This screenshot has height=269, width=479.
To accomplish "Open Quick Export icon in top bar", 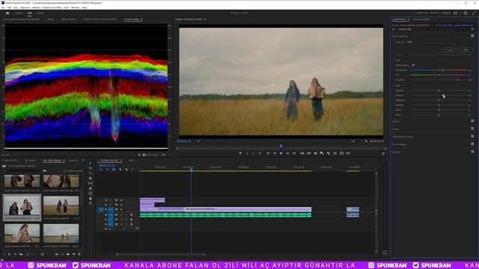I will tap(466, 13).
